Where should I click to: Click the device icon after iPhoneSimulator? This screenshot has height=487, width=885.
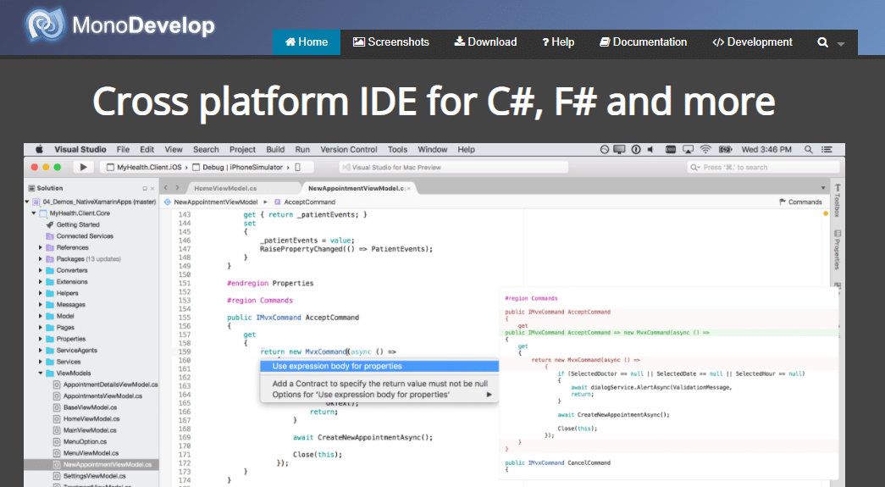coord(298,167)
